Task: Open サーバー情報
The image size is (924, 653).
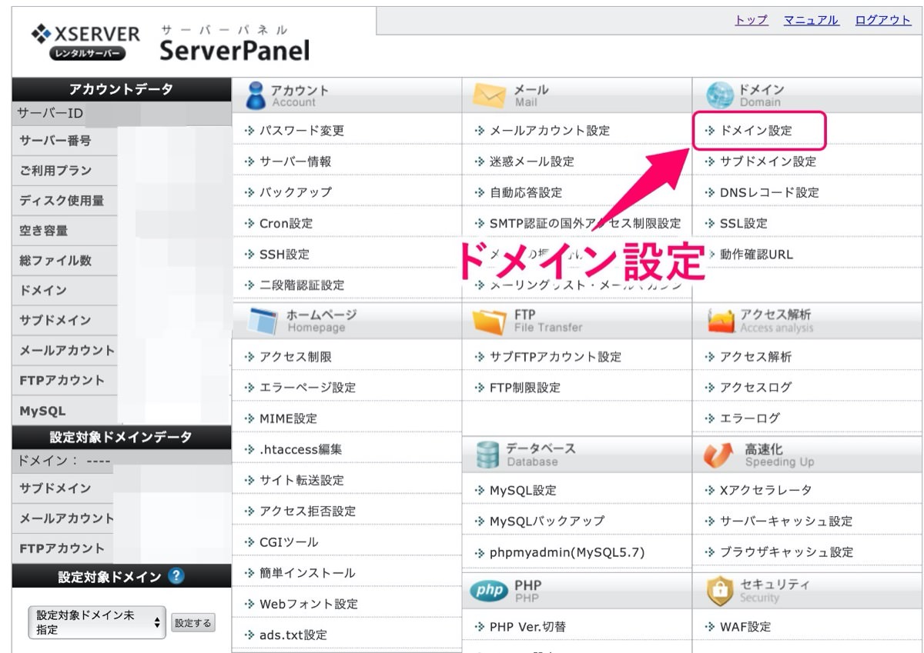Action: (295, 162)
